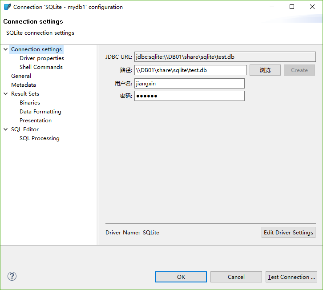Open Data Formatting settings page
Screen dimensions: 323x290
pyautogui.click(x=40, y=112)
